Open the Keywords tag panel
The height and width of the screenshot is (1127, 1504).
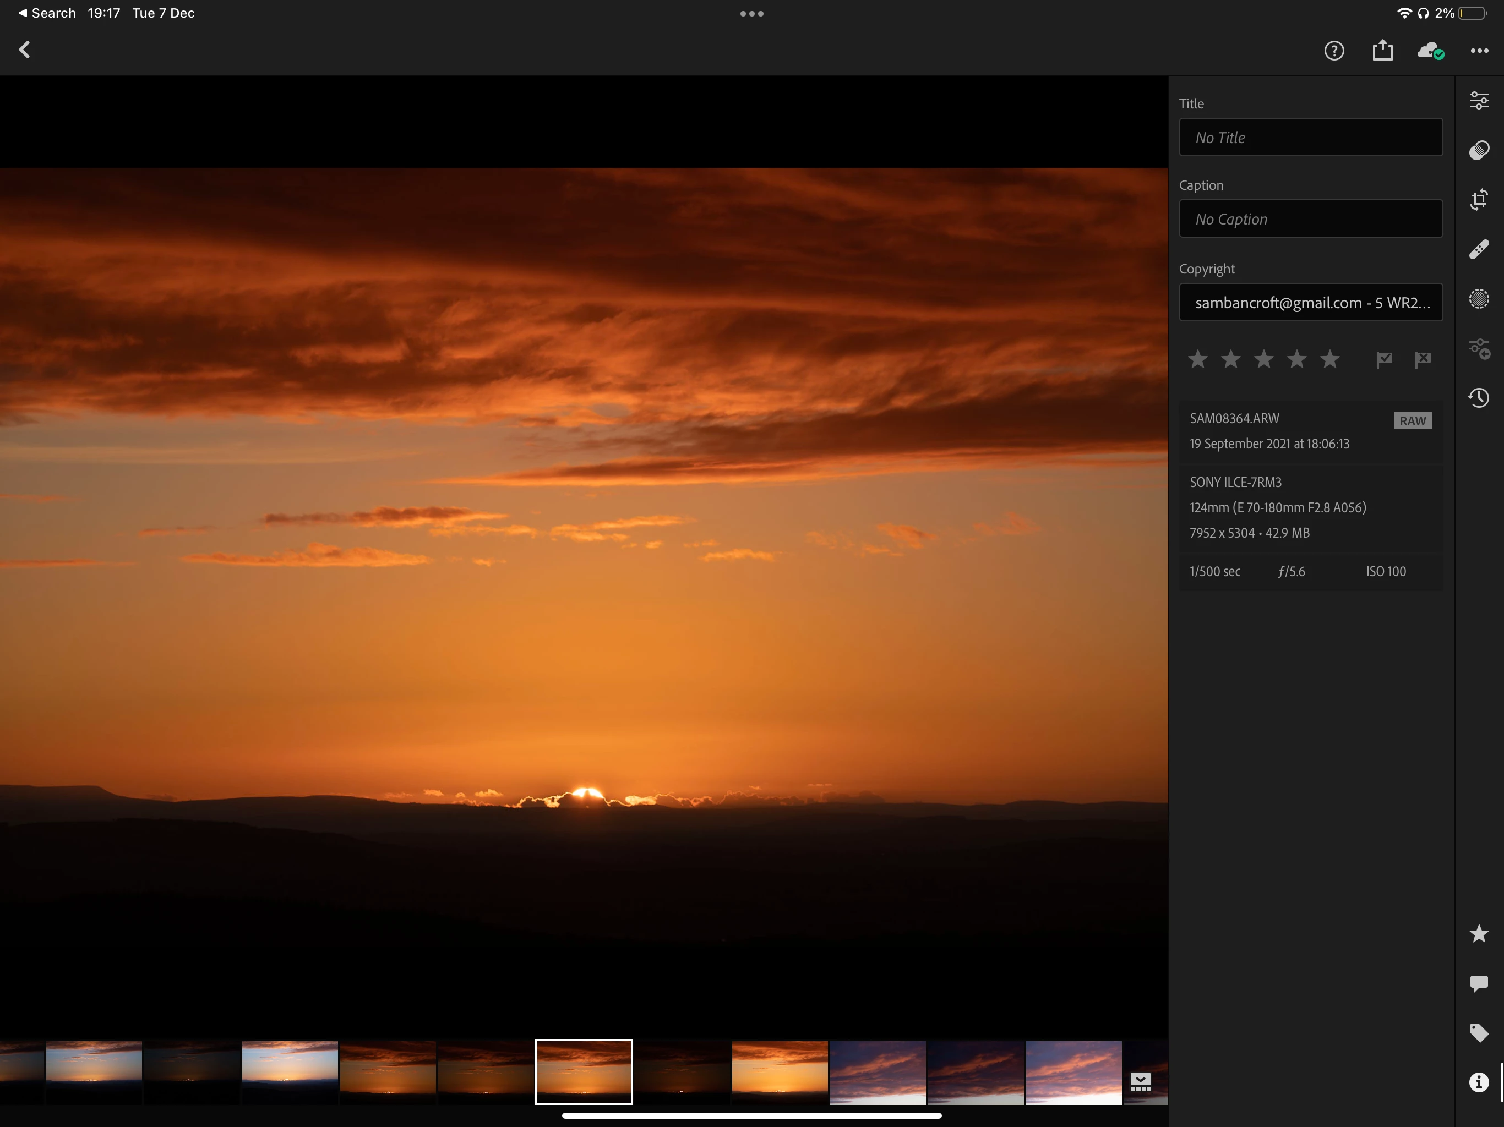pyautogui.click(x=1479, y=1032)
